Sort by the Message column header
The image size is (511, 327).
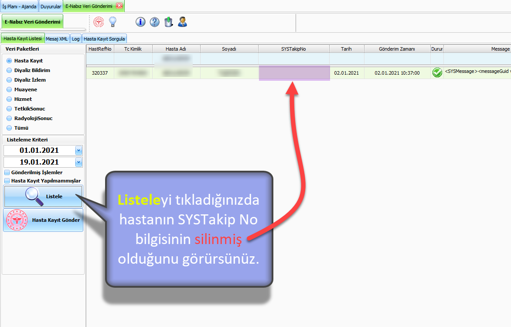(477, 49)
